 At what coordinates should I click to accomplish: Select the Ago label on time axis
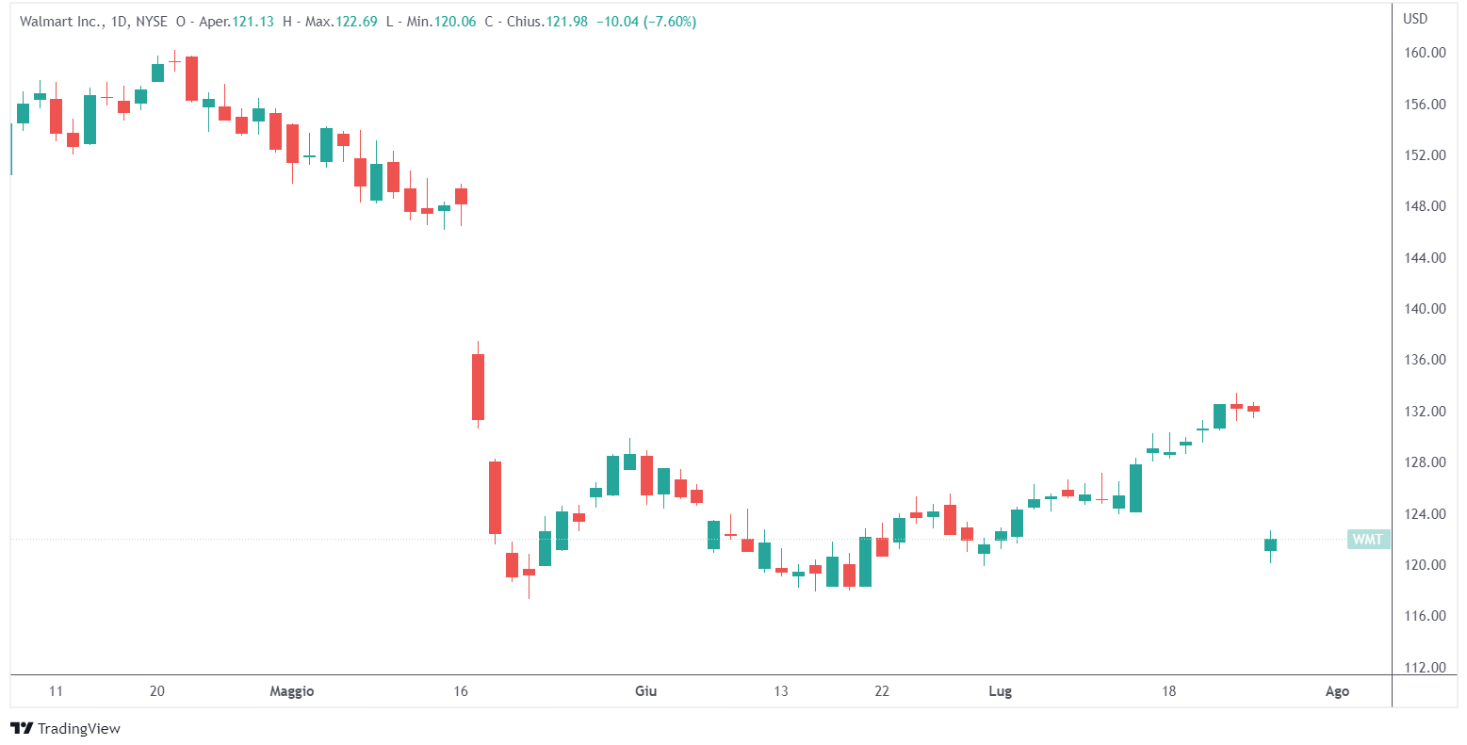coord(1337,691)
